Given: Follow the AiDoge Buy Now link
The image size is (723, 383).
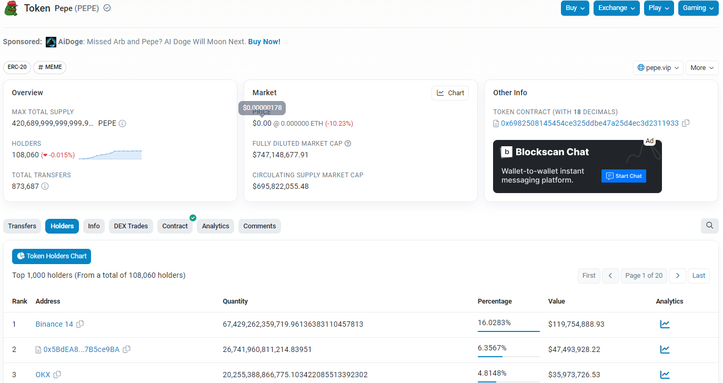Looking at the screenshot, I should 264,42.
